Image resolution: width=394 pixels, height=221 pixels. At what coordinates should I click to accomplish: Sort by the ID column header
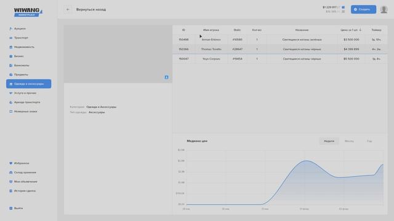click(183, 30)
